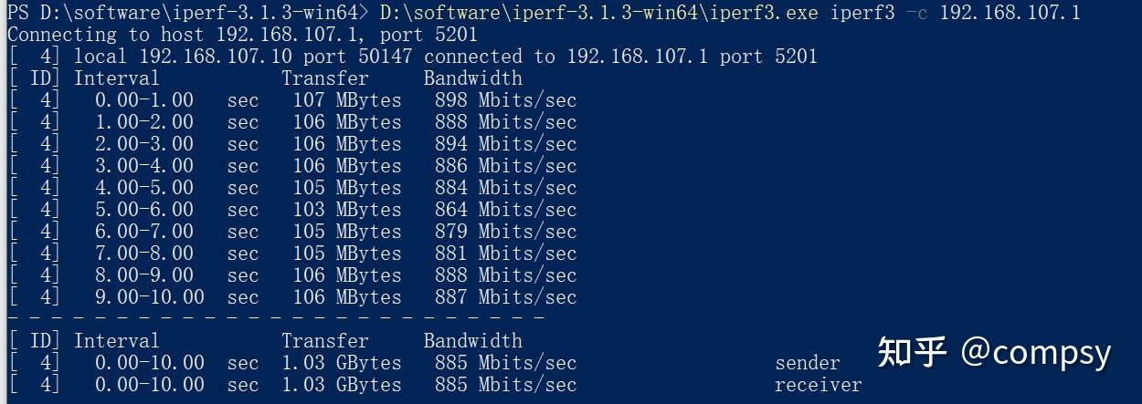Click the 864 Mbits/sec bandwidth value
Viewport: 1142px width, 404px height.
505,210
